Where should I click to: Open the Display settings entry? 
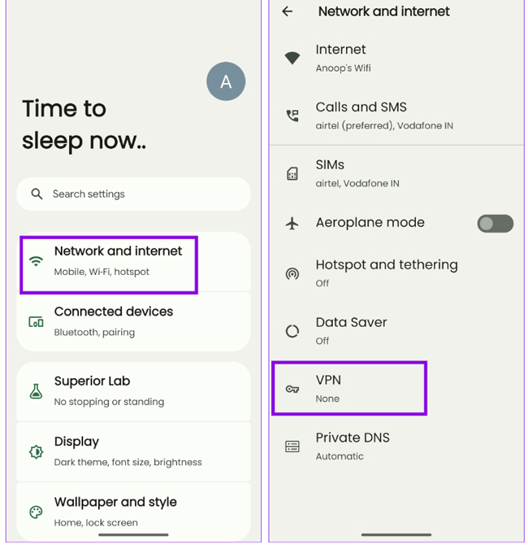(x=130, y=451)
